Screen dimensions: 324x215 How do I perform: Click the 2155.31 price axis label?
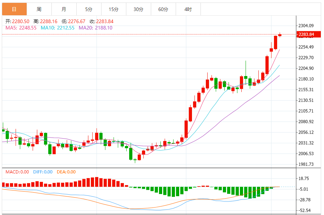(x=306, y=90)
